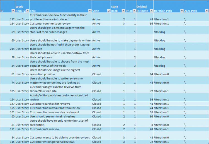The width and height of the screenshot is (209, 144).
Task: Select the title 'Customer searches for reviews'
Action: tap(50, 104)
